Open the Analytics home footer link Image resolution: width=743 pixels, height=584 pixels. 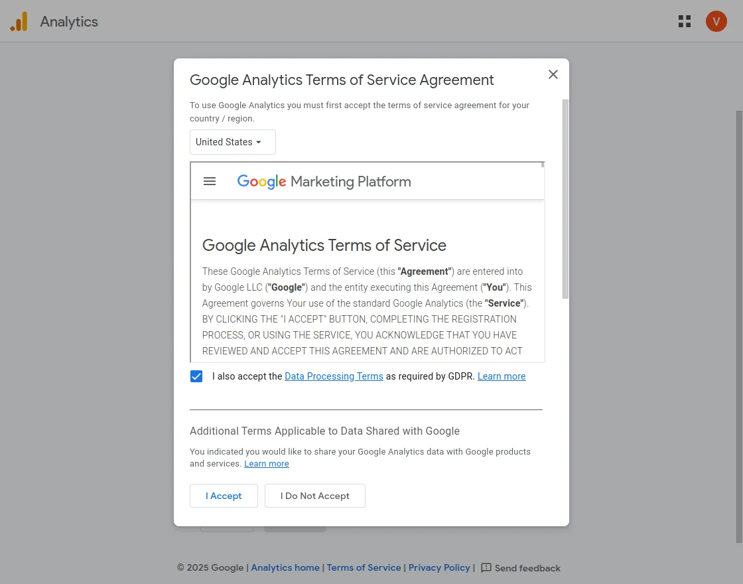click(x=285, y=568)
